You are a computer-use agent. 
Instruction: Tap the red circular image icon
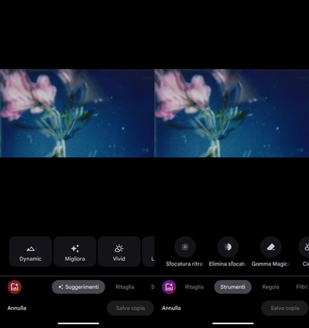[14, 287]
